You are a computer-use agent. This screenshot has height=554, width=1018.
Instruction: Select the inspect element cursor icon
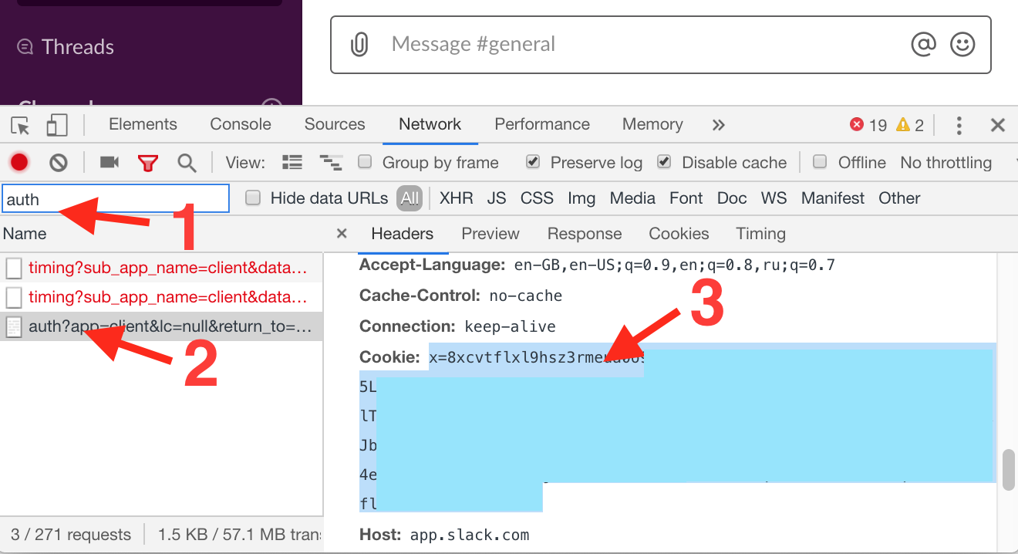pos(21,125)
